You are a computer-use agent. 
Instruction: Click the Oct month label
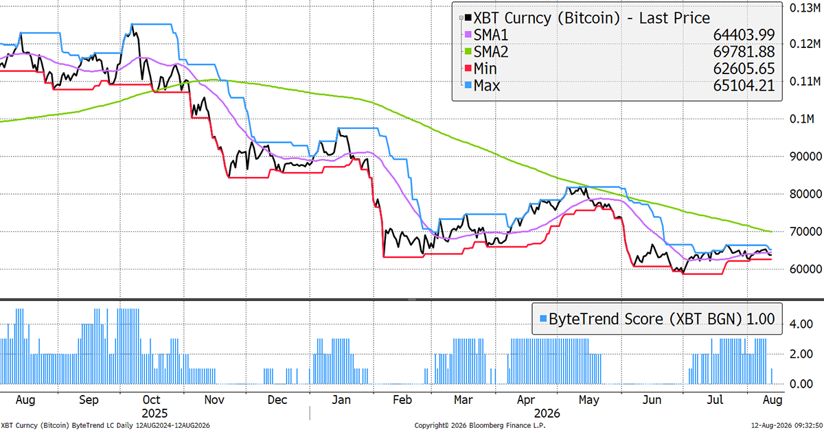click(152, 399)
